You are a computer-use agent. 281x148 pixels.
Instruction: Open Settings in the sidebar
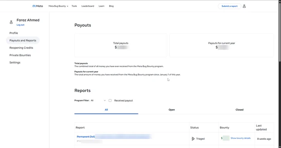15,62
